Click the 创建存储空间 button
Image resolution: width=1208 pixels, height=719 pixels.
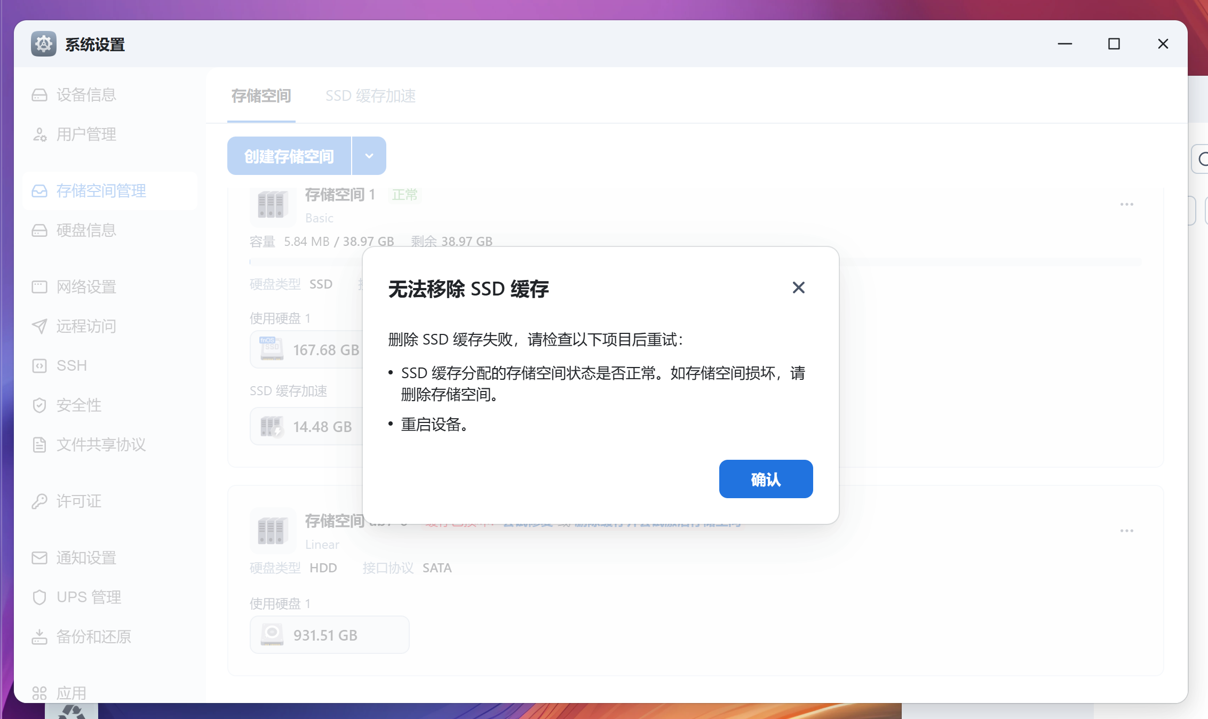[289, 155]
